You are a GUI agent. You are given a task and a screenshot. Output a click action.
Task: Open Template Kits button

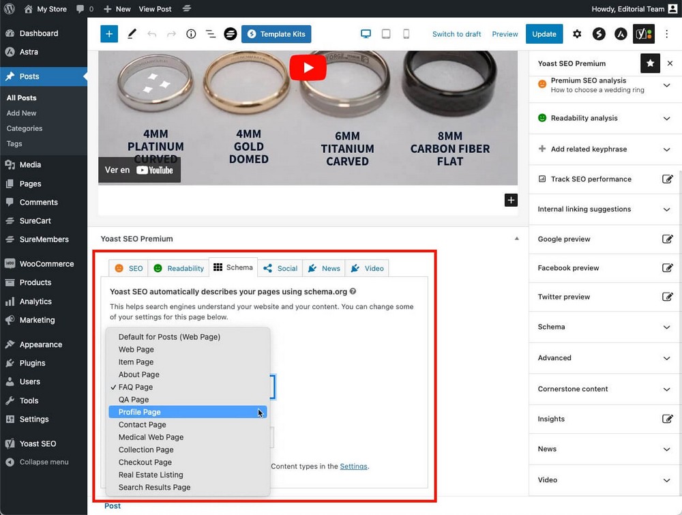tap(276, 34)
